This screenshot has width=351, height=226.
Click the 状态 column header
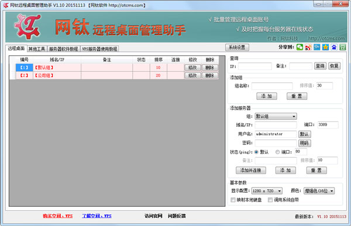click(141, 60)
